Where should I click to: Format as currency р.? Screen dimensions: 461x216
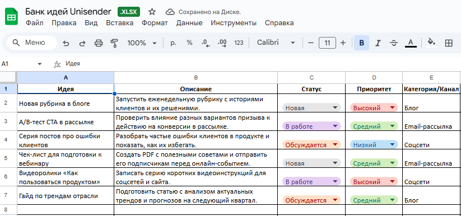tap(173, 43)
